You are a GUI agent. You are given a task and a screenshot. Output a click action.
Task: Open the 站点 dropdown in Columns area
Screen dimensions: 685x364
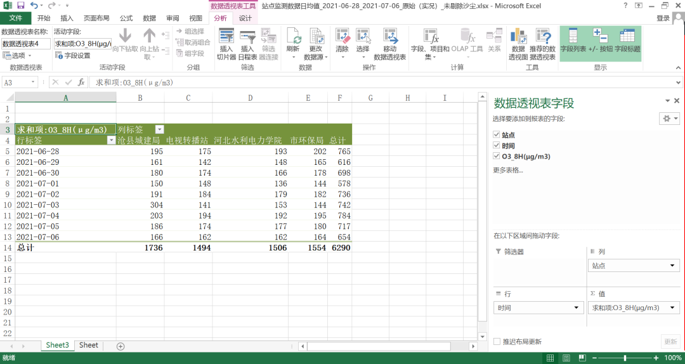(672, 265)
